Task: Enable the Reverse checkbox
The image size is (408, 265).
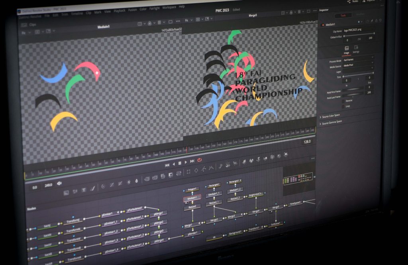Action: pos(343,101)
